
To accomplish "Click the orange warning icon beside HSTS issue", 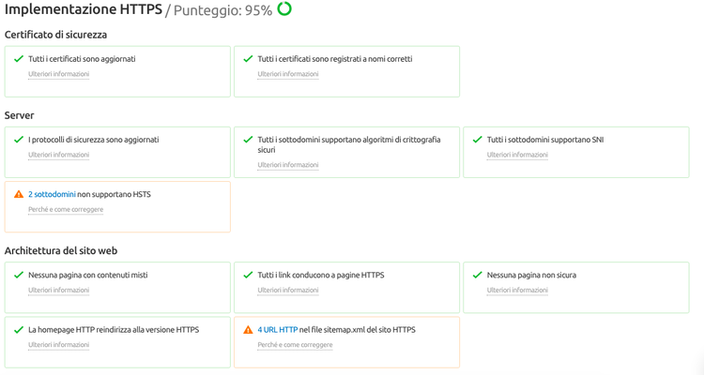I will tap(19, 194).
